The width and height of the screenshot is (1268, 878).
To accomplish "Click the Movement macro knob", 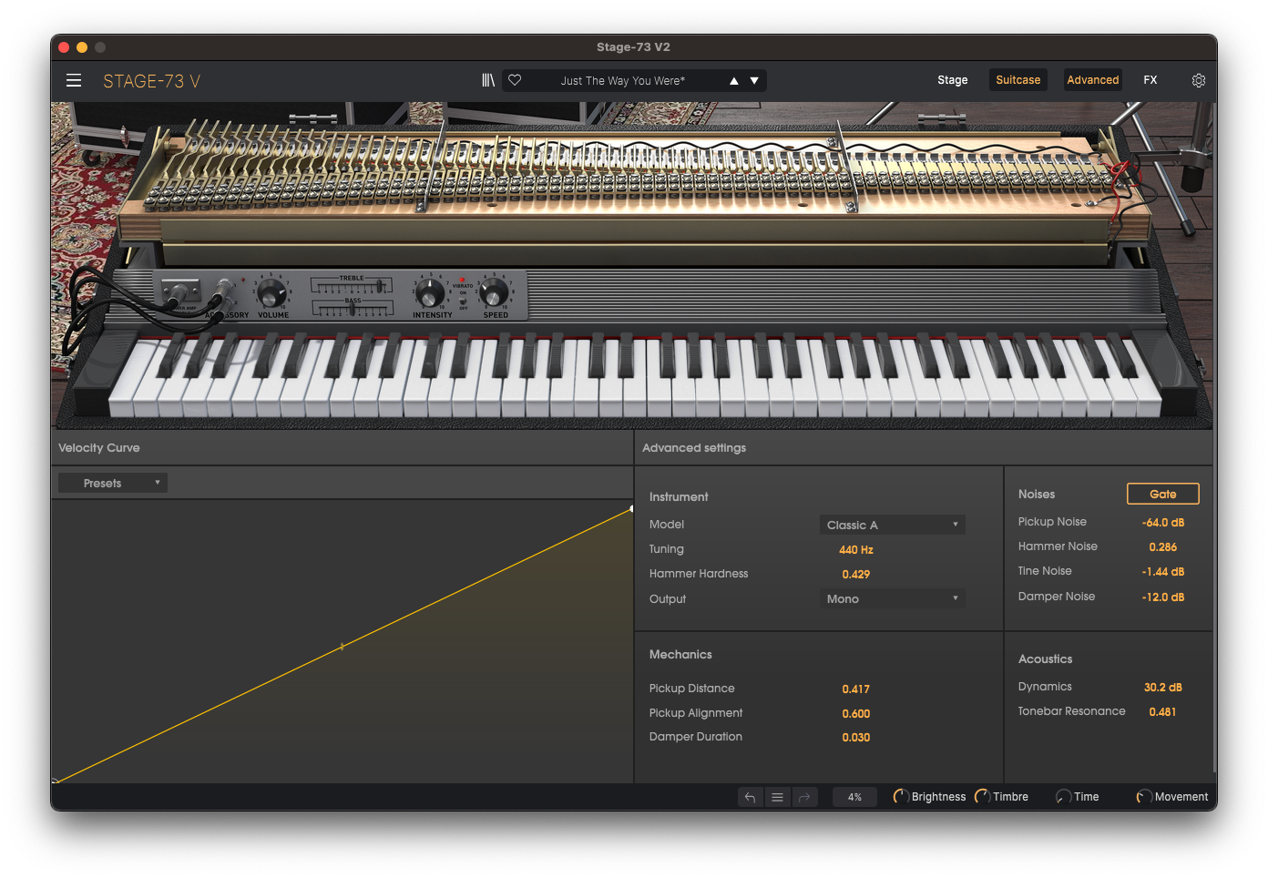I will pos(1144,797).
